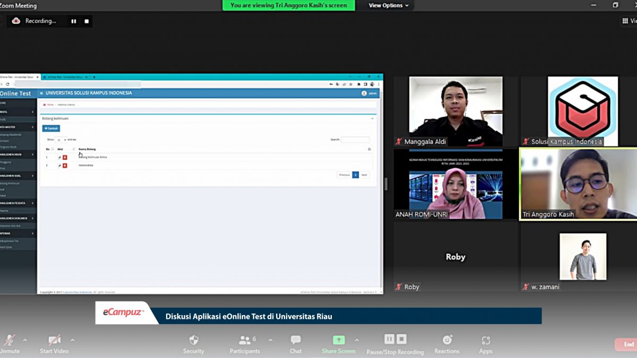Viewport: 637px width, 358px height.
Task: Click the red End meeting button
Action: point(626,344)
